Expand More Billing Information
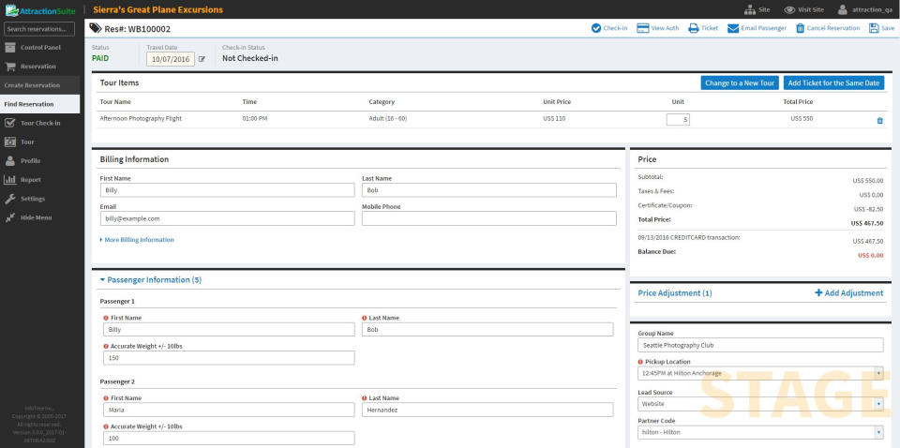This screenshot has height=448, width=900. point(137,240)
